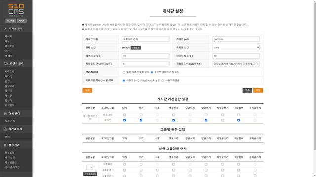Click the pencil icon beside 디자인 관리
The width and height of the screenshot is (316, 177).
pyautogui.click(x=5, y=29)
